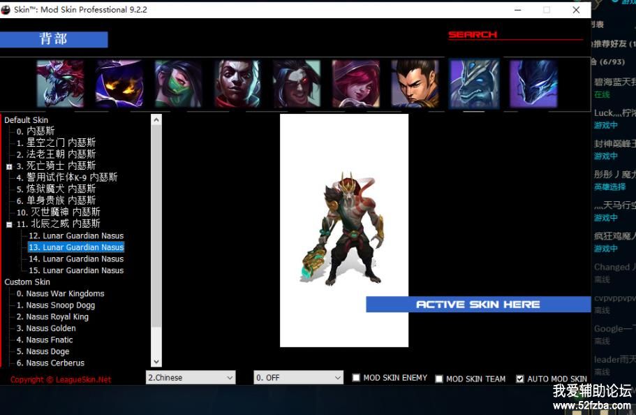The height and width of the screenshot is (415, 636).
Task: Select skin 10. 灭世魔神 内瑟斯
Action: [x=59, y=212]
